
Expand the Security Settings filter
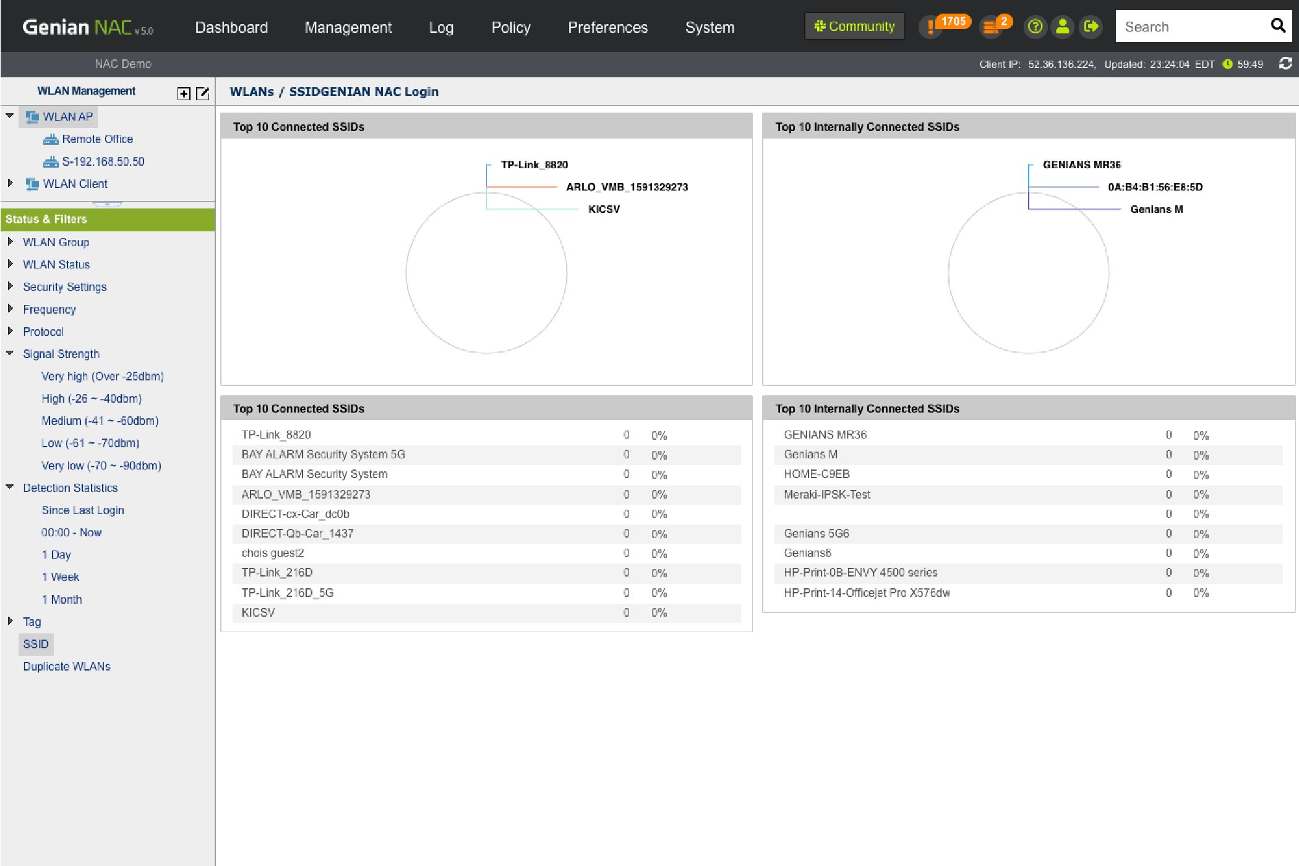point(10,286)
